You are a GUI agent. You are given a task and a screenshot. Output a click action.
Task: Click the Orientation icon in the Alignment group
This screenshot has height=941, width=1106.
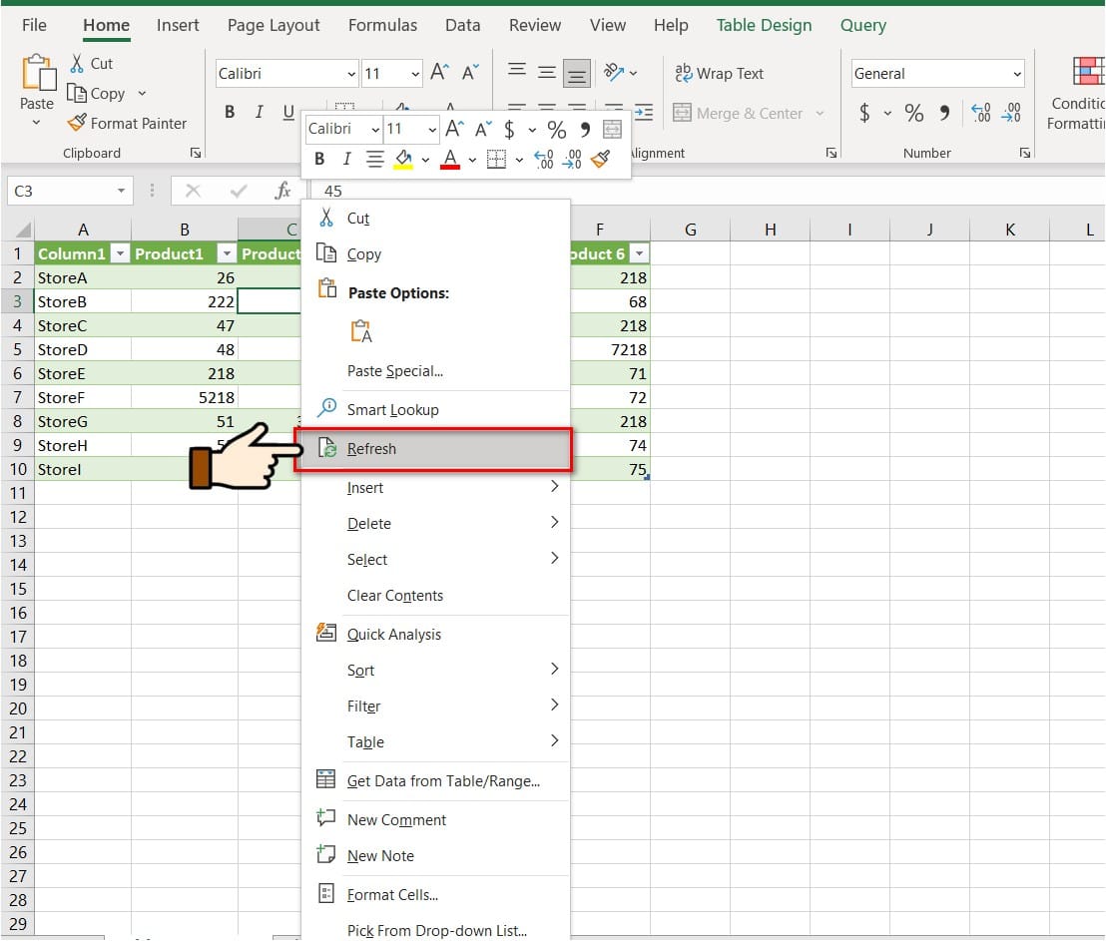pyautogui.click(x=614, y=73)
